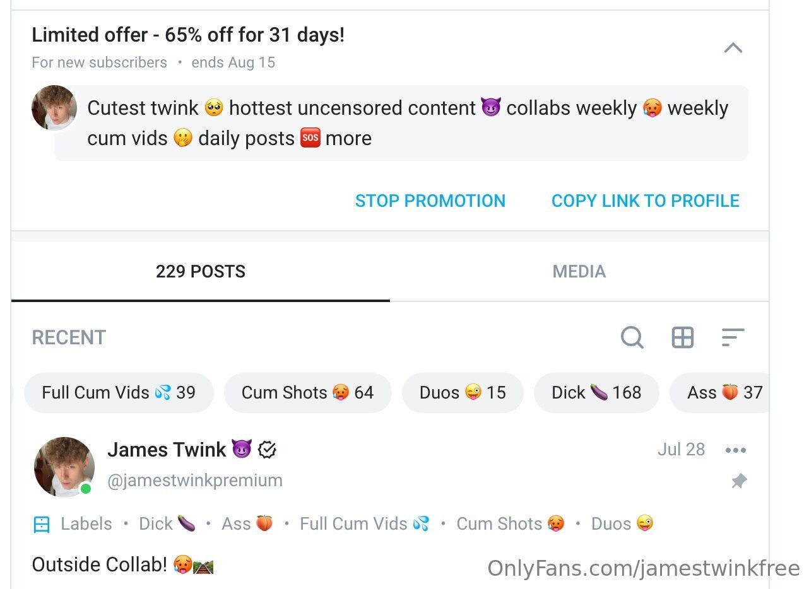Click the verified badge beside James Twink

(268, 450)
